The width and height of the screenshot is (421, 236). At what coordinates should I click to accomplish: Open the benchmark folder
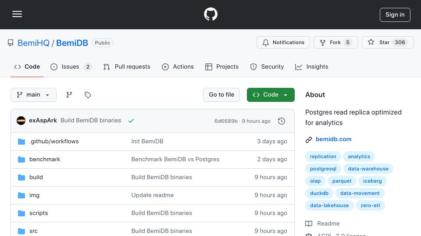coord(45,159)
